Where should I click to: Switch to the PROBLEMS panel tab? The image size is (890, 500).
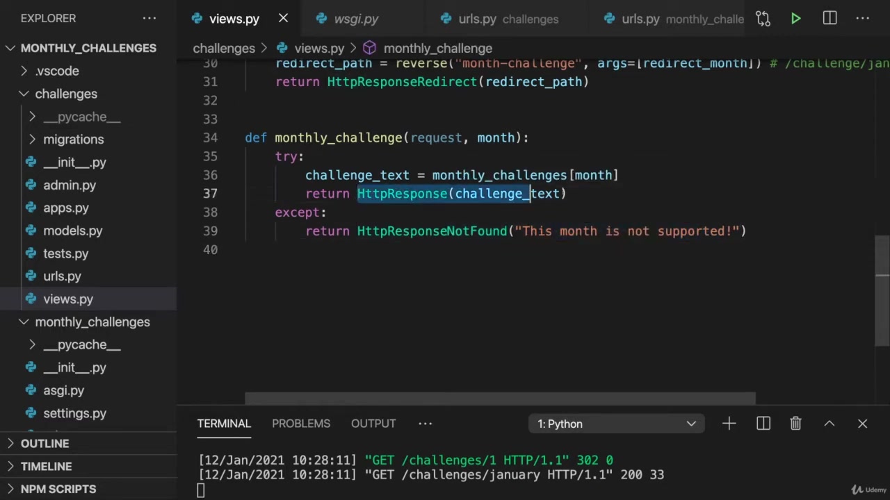[301, 424]
